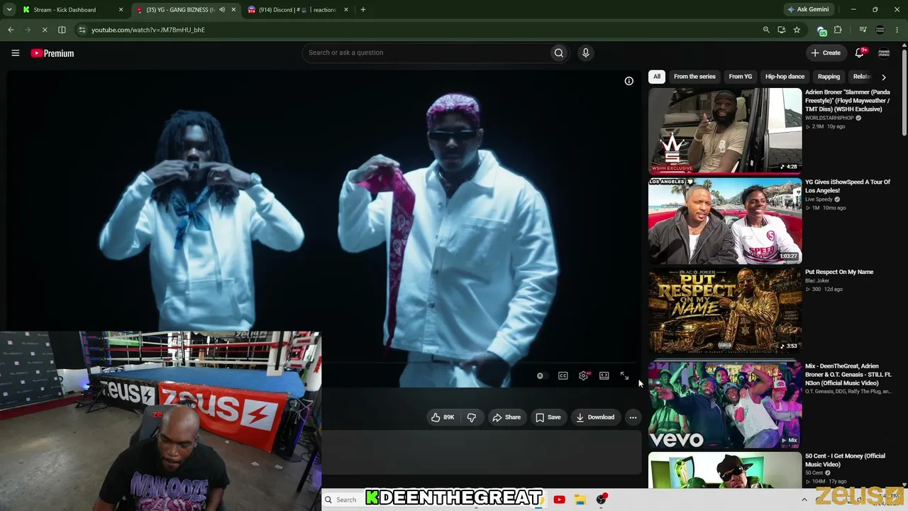
Task: Open YG Gives iShowSpeed tour thumbnail
Action: 725,221
